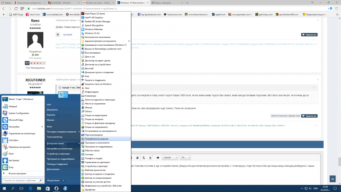341x192 pixels.
Task: Show hidden tray icons chevron
Action: (x=302, y=189)
